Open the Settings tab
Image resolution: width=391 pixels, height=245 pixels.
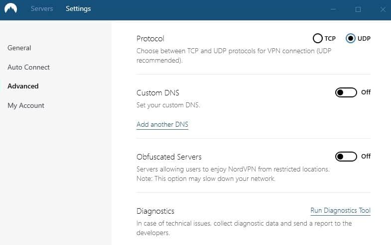pyautogui.click(x=78, y=9)
